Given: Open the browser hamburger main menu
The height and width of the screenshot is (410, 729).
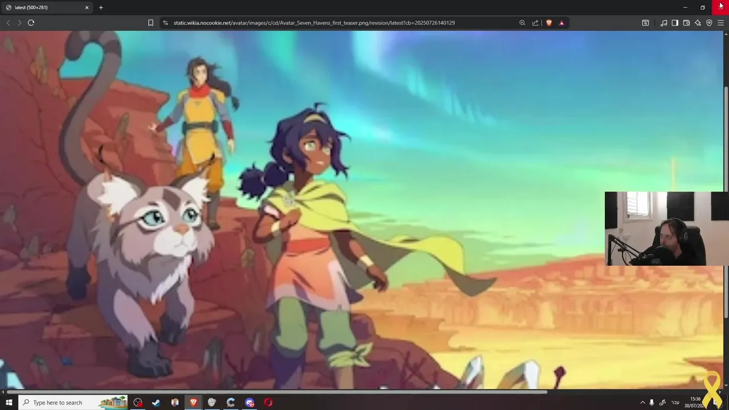Looking at the screenshot, I should tap(720, 23).
